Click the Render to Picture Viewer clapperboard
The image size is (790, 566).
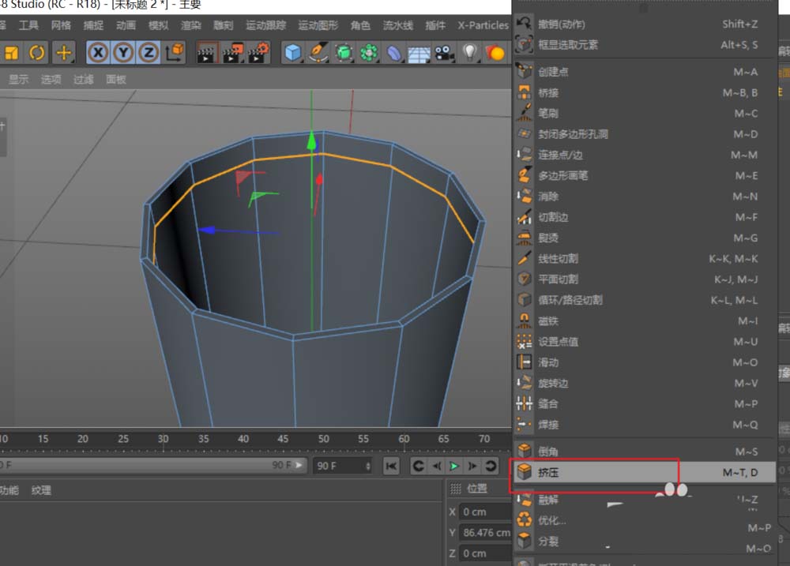tap(232, 53)
